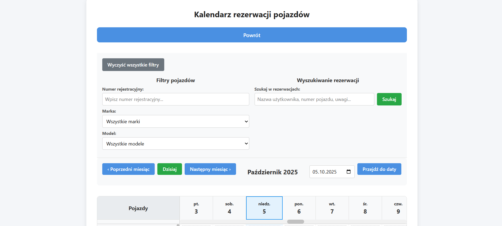Image resolution: width=502 pixels, height=226 pixels.
Task: Click the reservation search text field
Action: click(x=314, y=99)
